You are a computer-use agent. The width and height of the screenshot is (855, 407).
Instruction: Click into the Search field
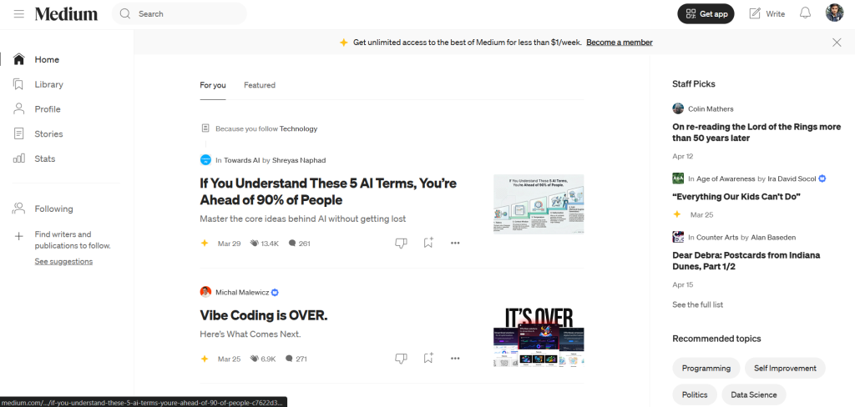point(180,13)
